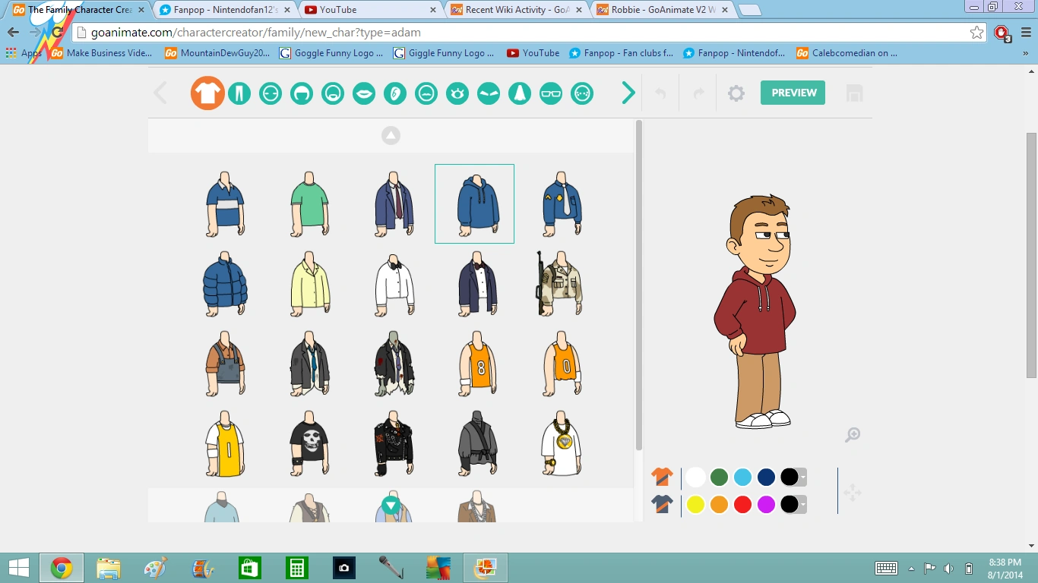1038x583 pixels.
Task: Click the PREVIEW button
Action: coord(793,92)
